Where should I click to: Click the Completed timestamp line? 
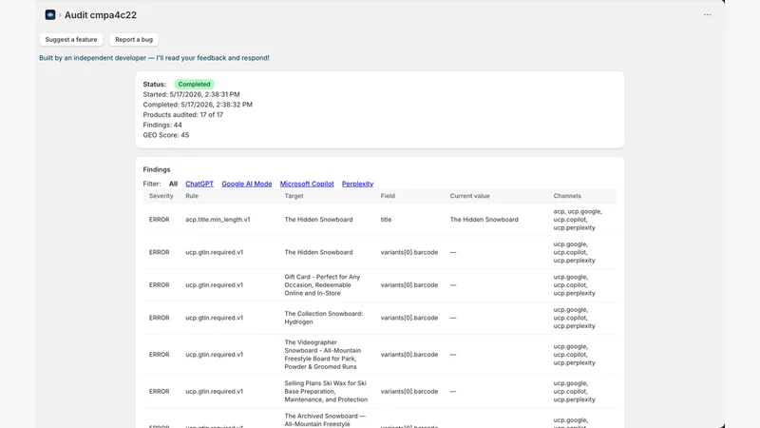198,105
